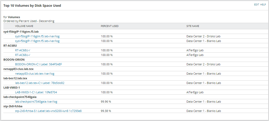Screen dimensions: 269x121
Task: Open lab-bes12.lab.tex-C:\ Label: 78b5bb82 volume
Action: pyautogui.click(x=40, y=83)
